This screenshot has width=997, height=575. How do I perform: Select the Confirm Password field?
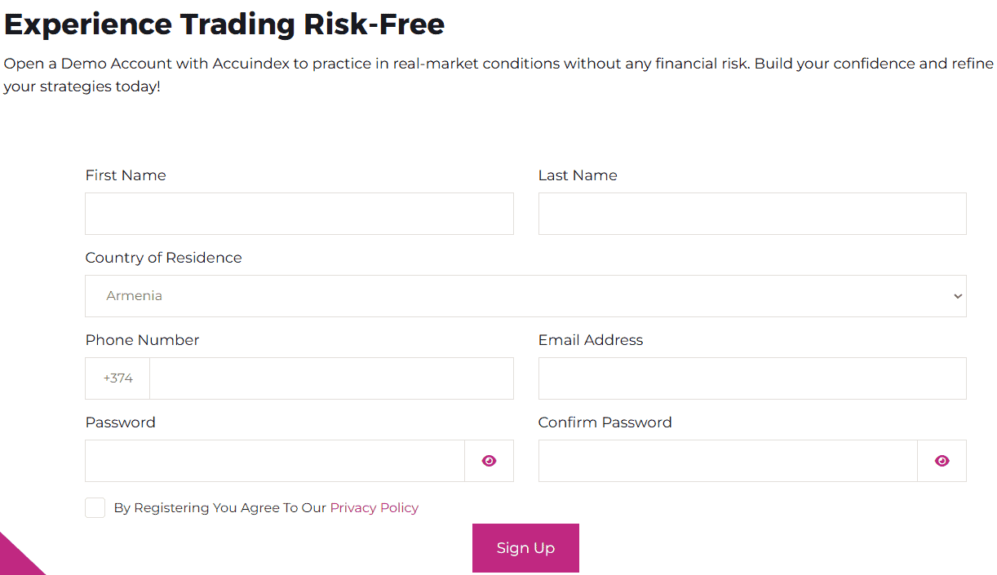727,461
